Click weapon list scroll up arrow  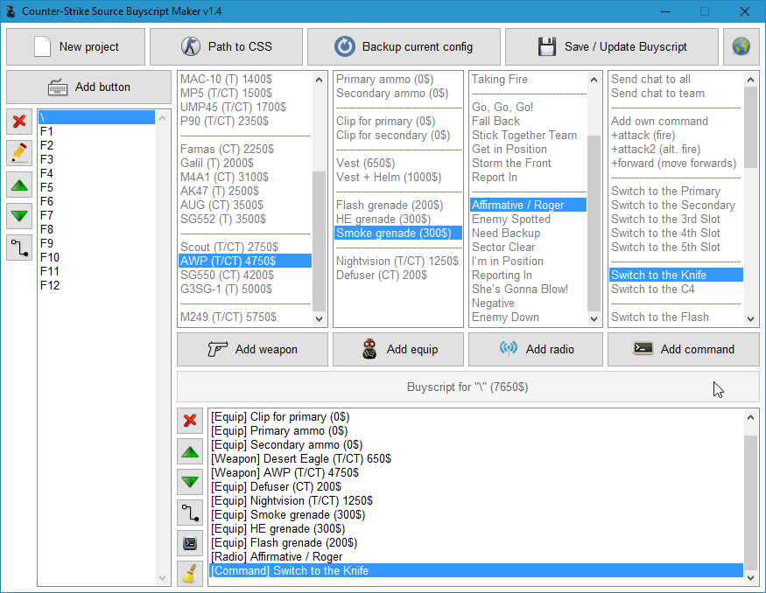coord(319,79)
